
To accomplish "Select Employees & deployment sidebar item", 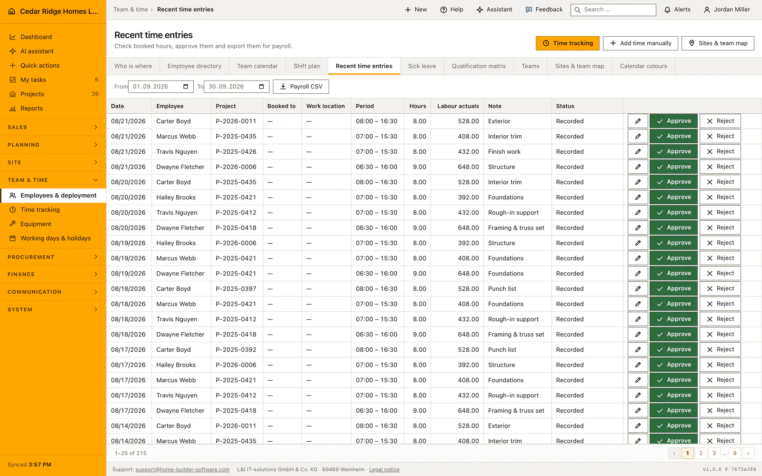I will pos(53,195).
